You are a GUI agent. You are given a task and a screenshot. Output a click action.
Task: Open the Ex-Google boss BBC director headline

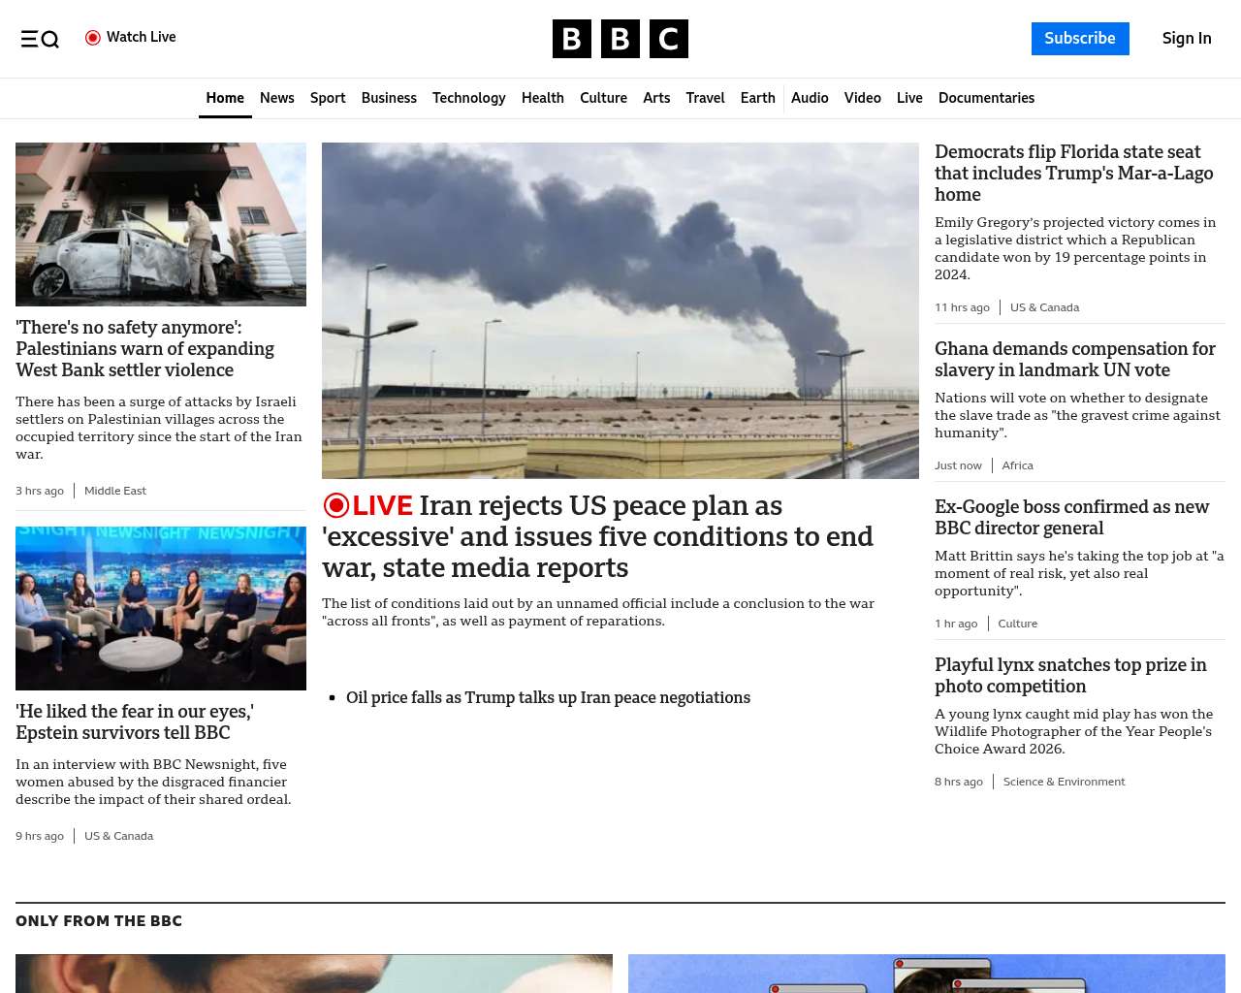pos(1071,518)
